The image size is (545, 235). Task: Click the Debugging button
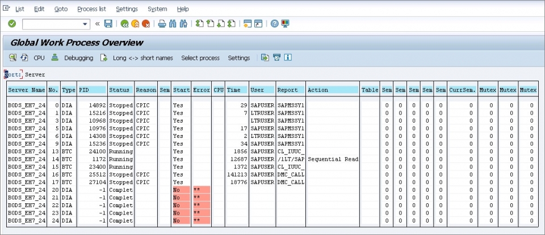(78, 58)
